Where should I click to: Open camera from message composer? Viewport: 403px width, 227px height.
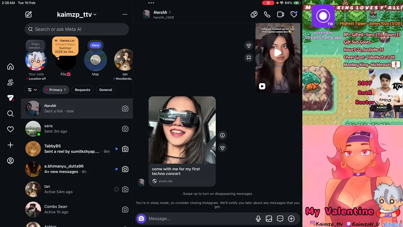(141, 218)
